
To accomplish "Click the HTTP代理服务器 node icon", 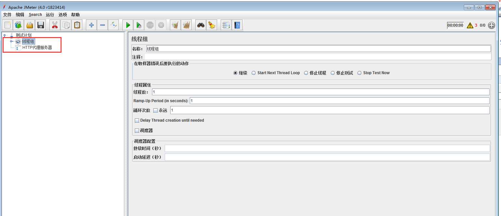I will pyautogui.click(x=18, y=47).
